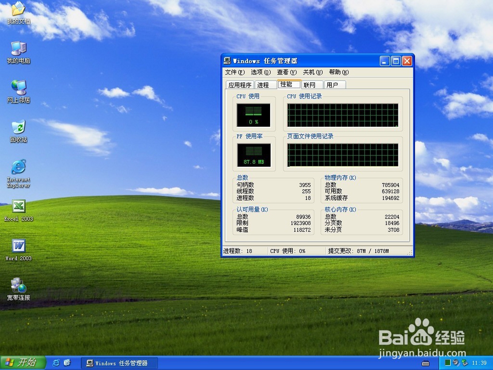This screenshot has height=370, width=493.
Task: Select the 宽带连接 desktop icon
Action: (x=19, y=289)
